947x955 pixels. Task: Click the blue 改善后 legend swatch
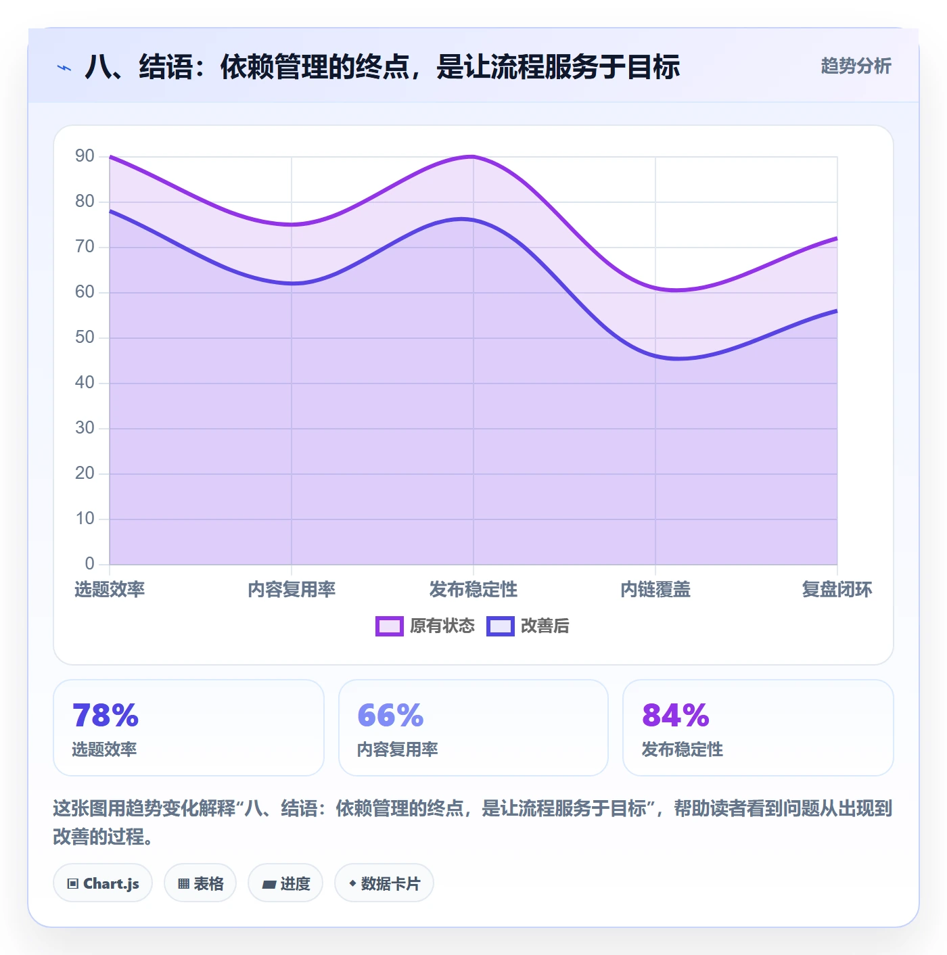pyautogui.click(x=501, y=626)
